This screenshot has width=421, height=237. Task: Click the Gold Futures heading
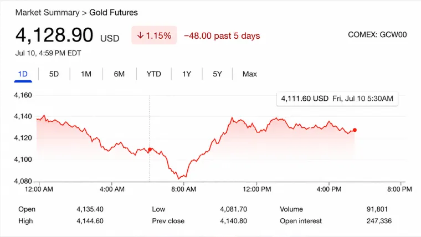coord(114,13)
